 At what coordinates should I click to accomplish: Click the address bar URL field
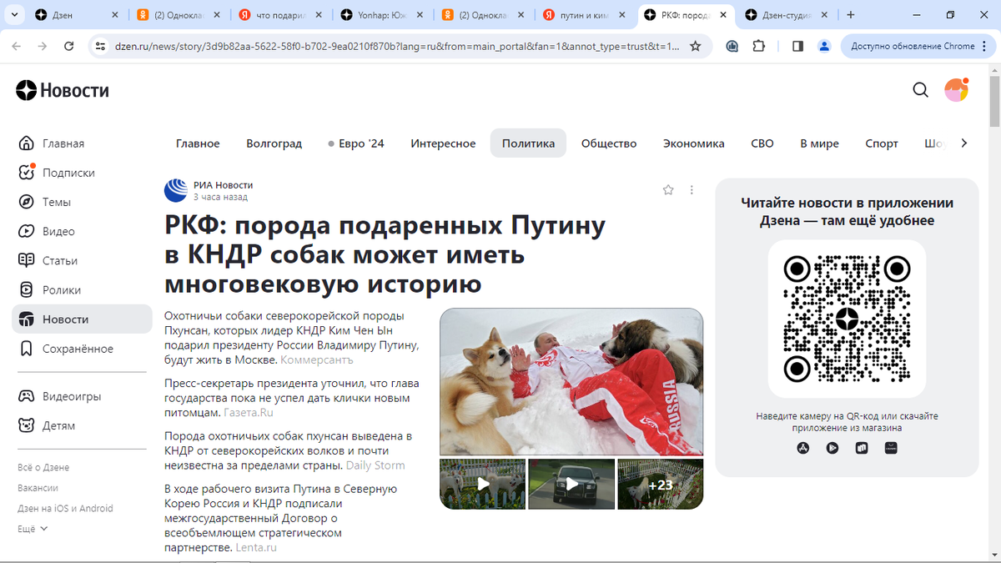[397, 46]
